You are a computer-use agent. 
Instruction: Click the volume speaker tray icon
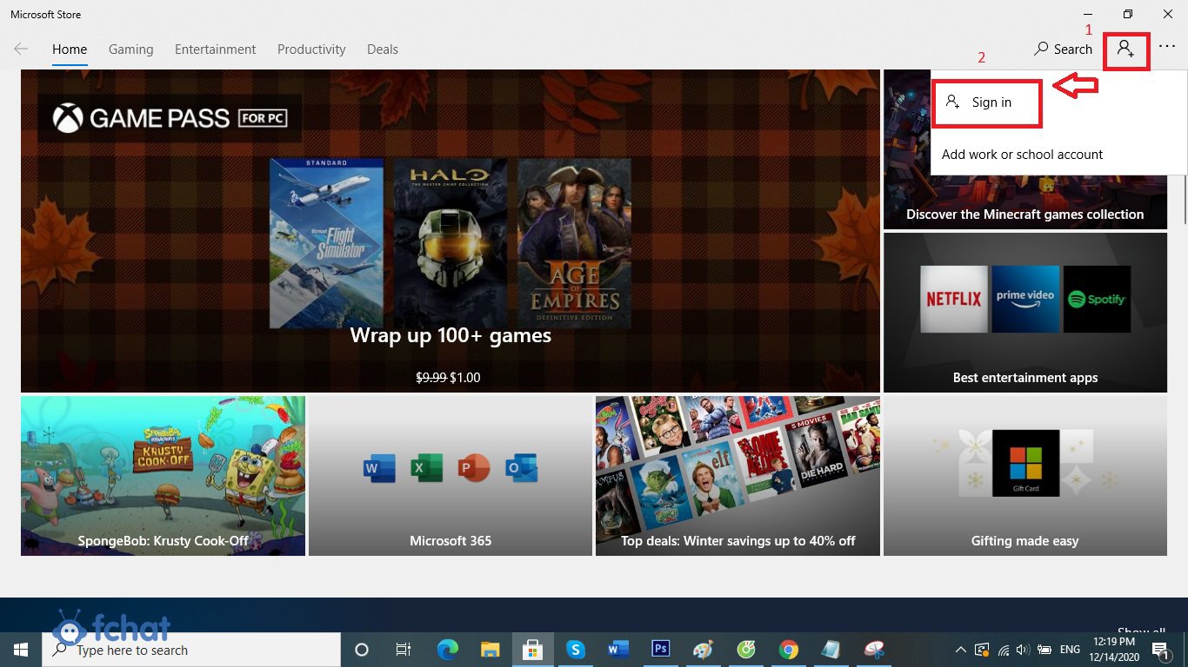tap(1021, 650)
